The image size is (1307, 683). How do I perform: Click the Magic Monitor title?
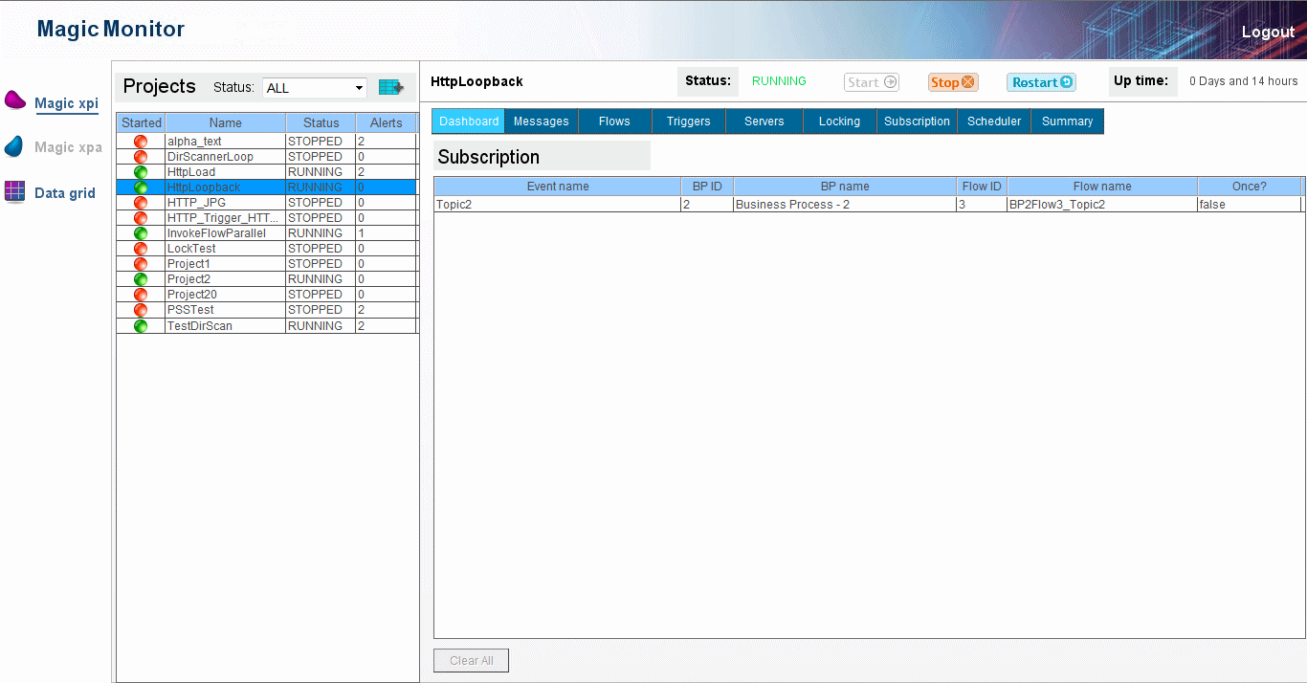tap(111, 30)
